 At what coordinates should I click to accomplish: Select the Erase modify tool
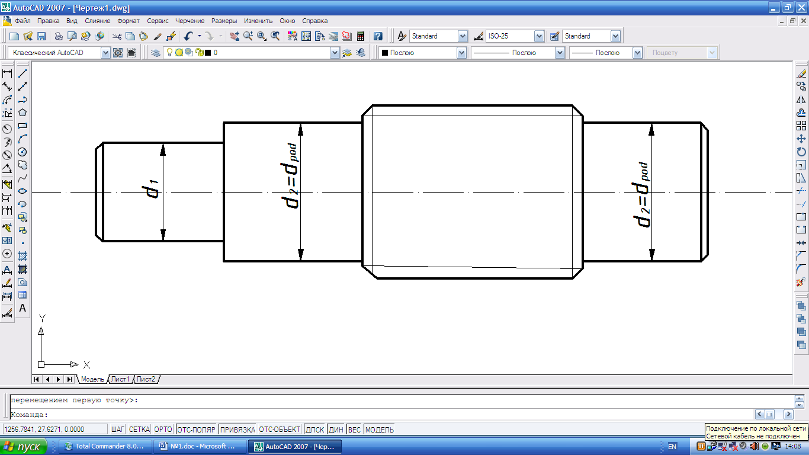(801, 73)
